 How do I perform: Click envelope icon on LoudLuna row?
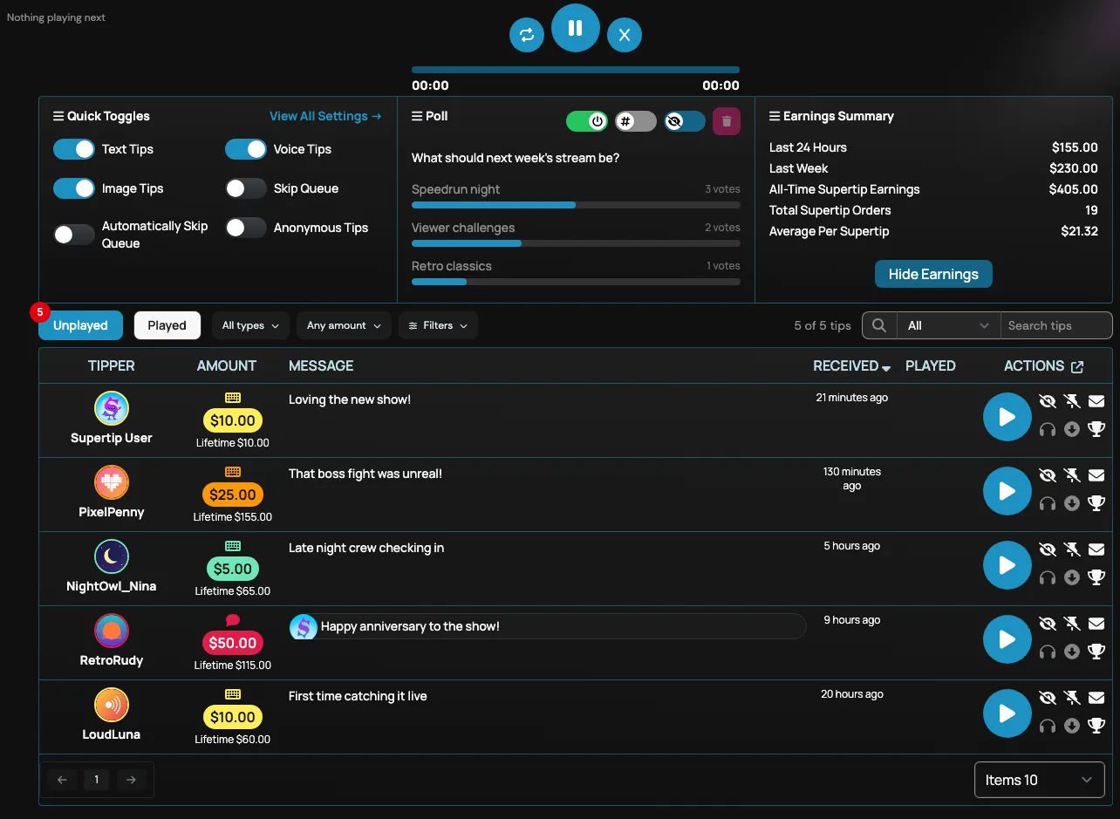(1096, 698)
